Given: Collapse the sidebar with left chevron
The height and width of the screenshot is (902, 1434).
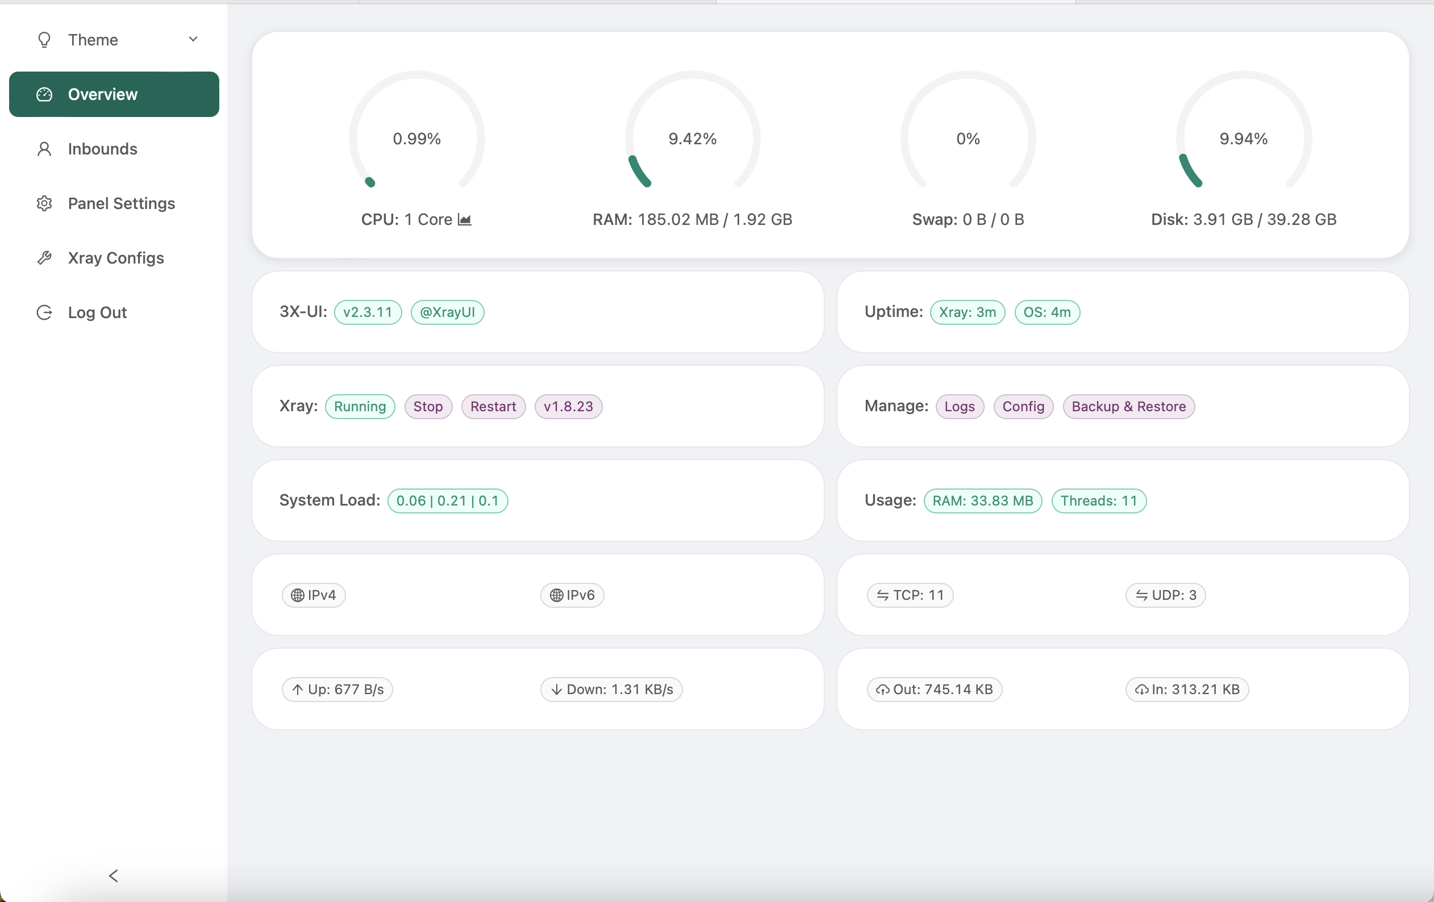Looking at the screenshot, I should click(113, 875).
